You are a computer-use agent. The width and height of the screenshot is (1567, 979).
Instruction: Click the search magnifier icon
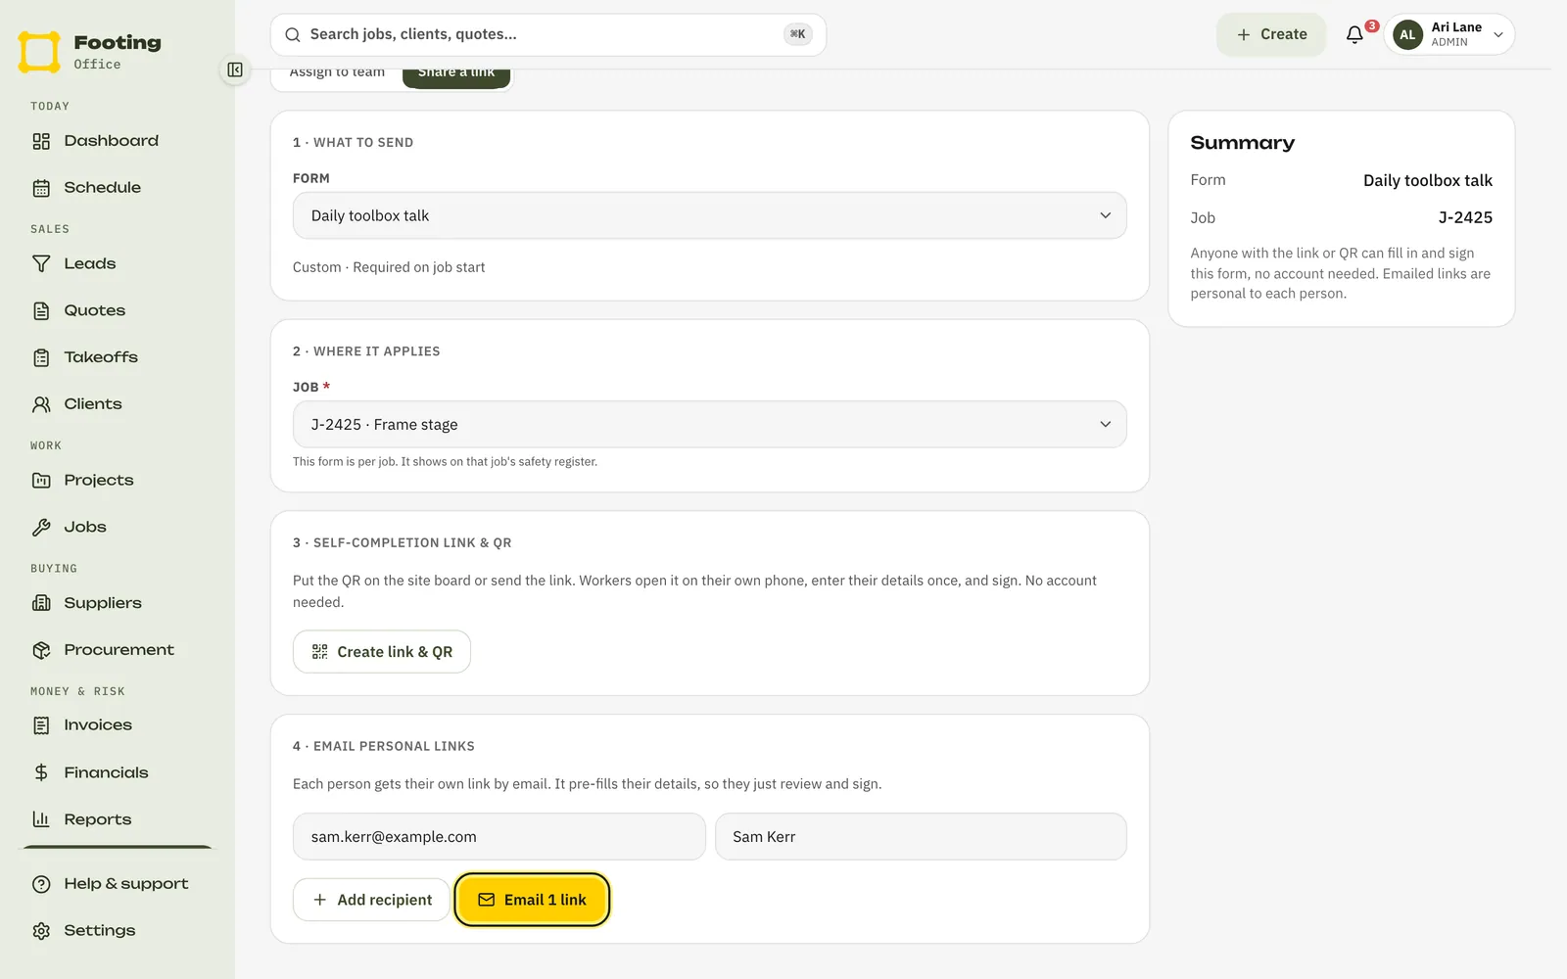293,35
